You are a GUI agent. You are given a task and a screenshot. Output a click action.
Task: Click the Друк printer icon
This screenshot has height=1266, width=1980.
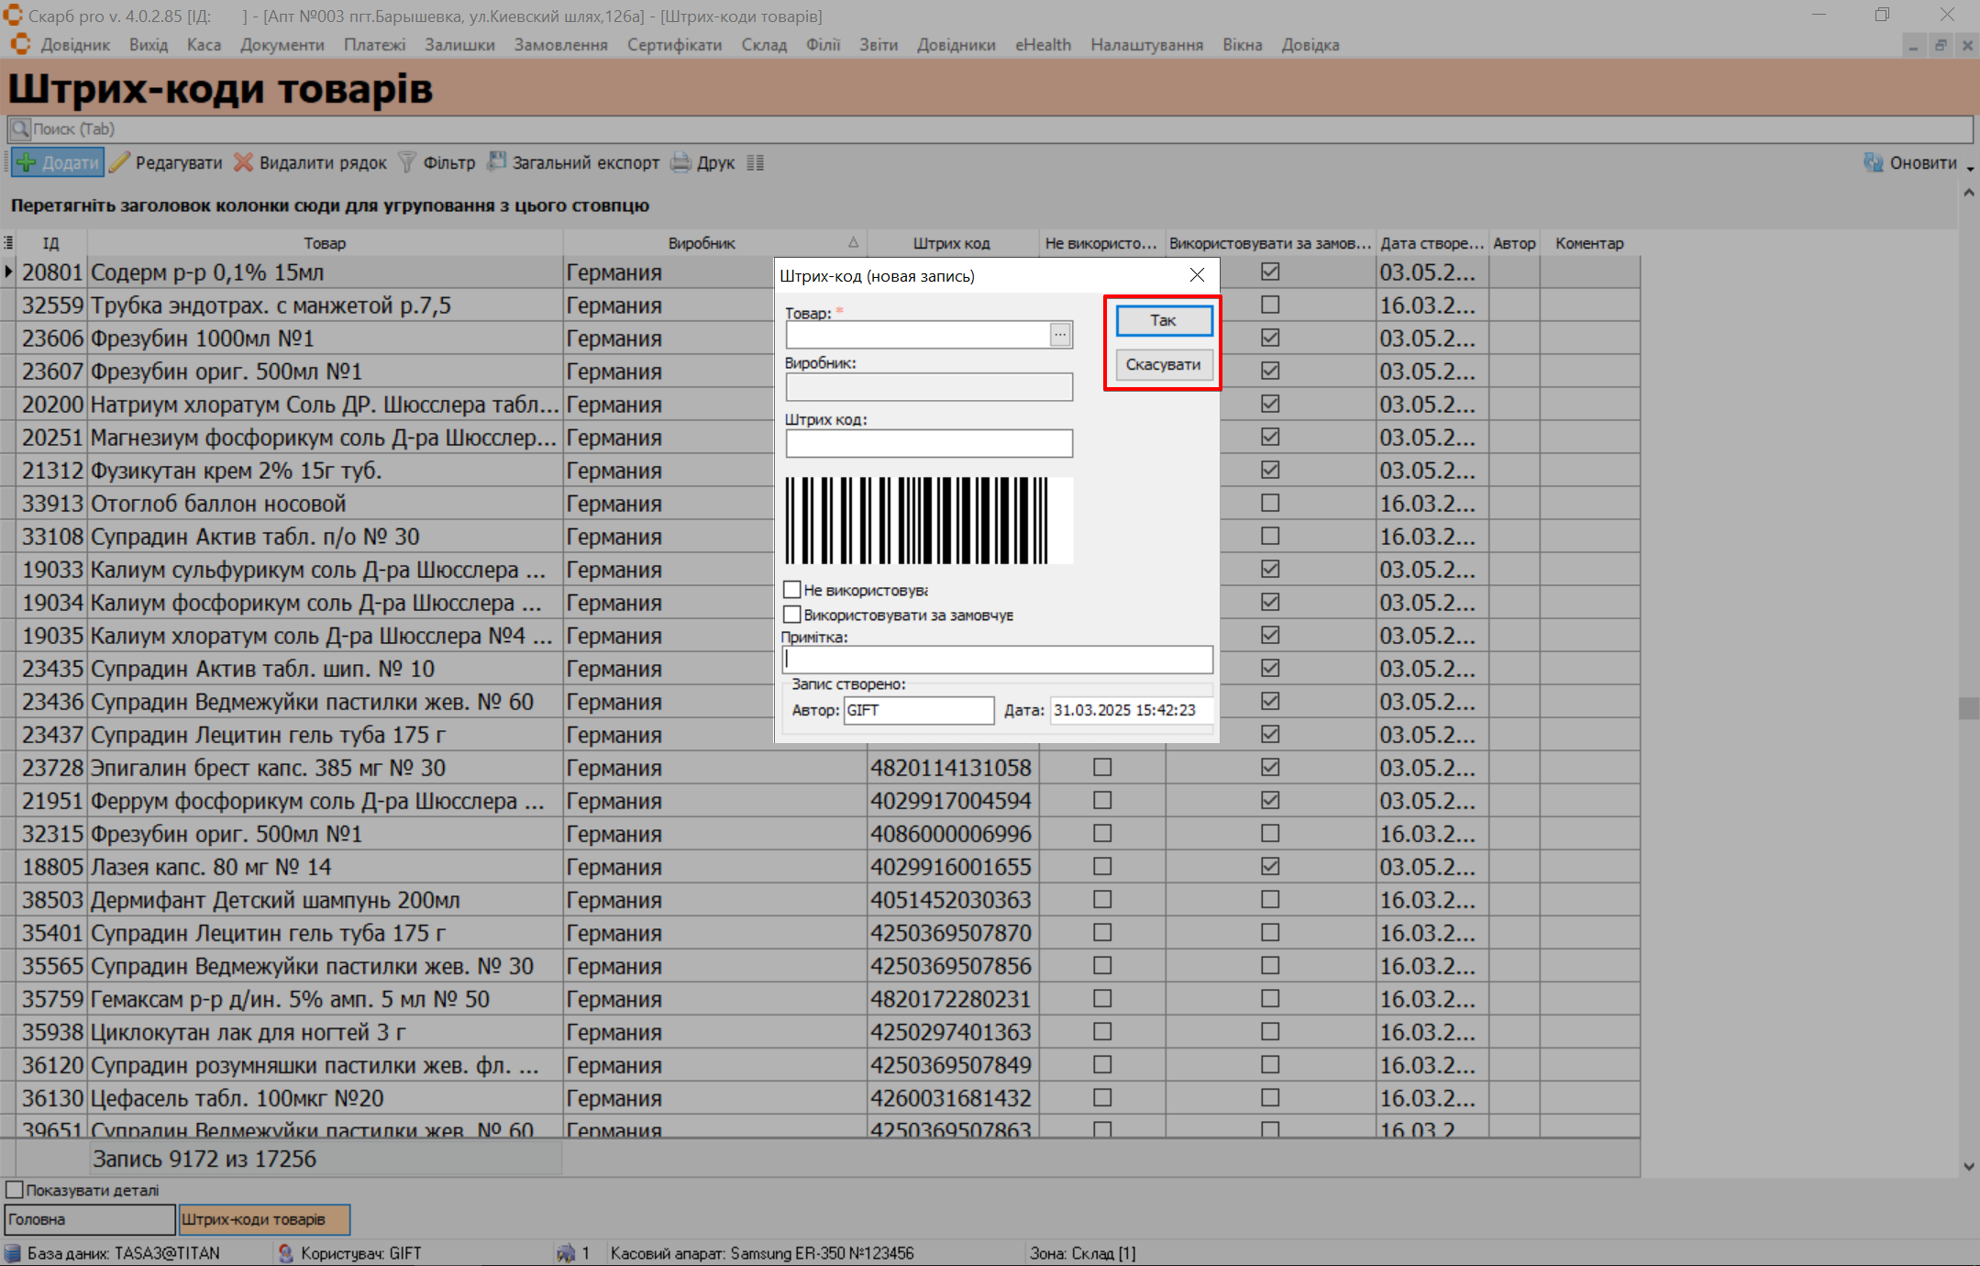[x=680, y=162]
